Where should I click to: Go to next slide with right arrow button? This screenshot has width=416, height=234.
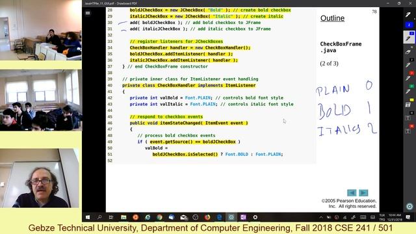tap(363, 192)
